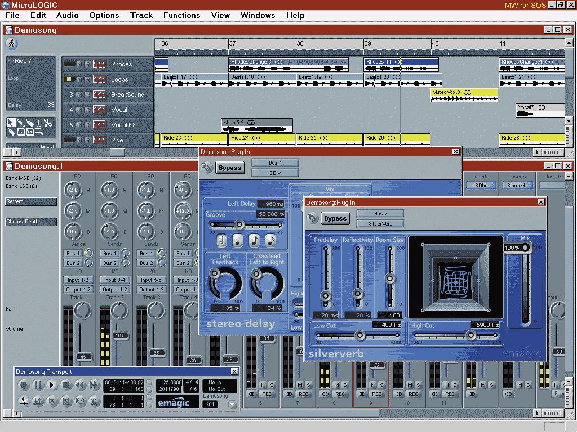Image resolution: width=577 pixels, height=432 pixels.
Task: Select the Solo tool in toolbox
Action: tap(21, 132)
